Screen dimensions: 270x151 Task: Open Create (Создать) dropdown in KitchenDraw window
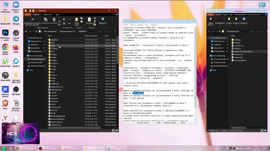pos(229,21)
